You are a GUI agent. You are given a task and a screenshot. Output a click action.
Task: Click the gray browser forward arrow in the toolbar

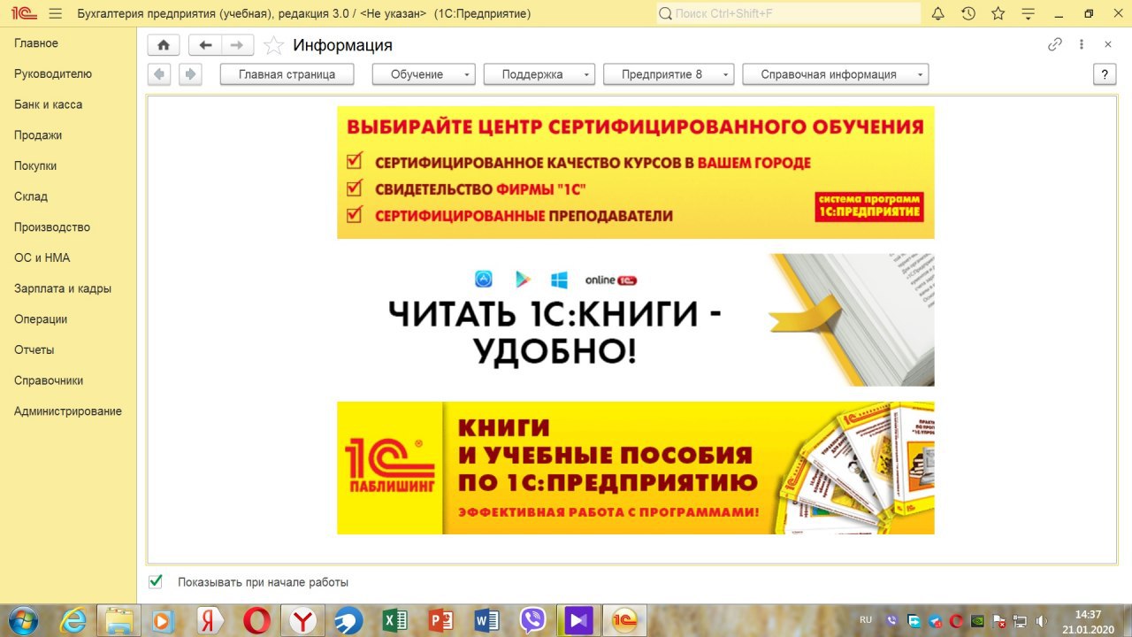pyautogui.click(x=190, y=74)
